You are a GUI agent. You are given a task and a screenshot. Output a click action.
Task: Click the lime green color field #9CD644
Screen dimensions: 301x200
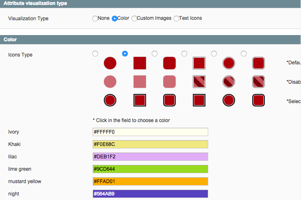tap(150, 169)
